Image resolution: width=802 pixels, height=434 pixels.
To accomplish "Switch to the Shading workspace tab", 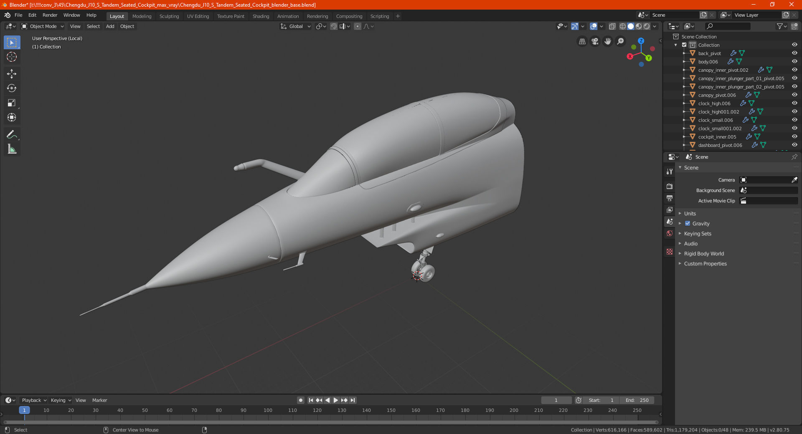I will (261, 16).
